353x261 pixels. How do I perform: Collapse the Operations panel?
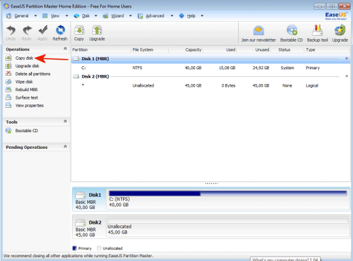(65, 49)
